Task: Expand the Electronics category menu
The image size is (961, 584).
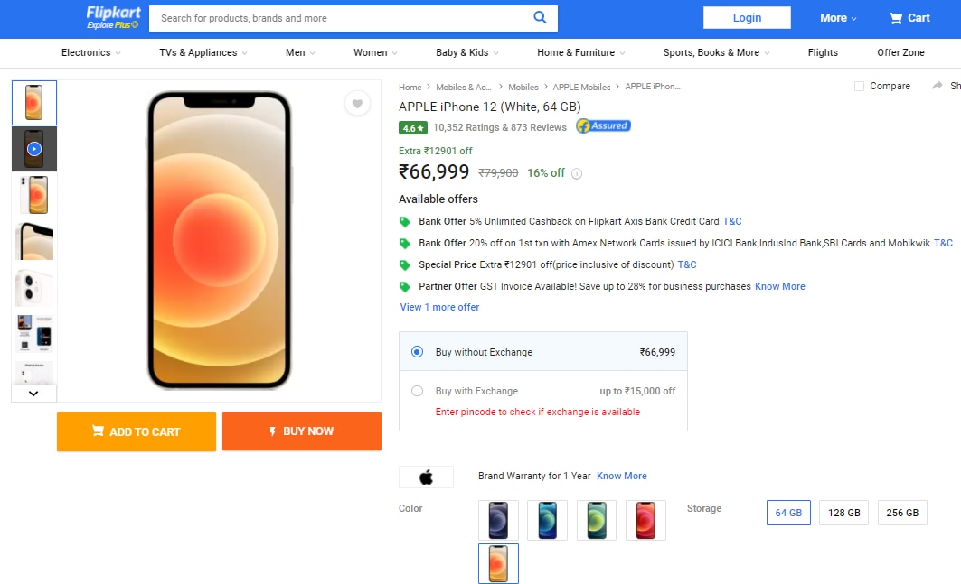Action: point(90,52)
